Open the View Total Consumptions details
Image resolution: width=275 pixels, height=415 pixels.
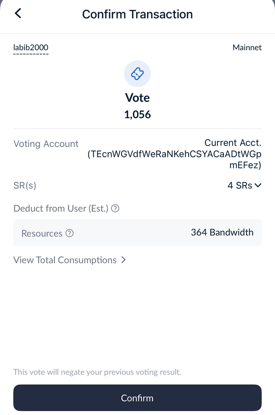pos(65,260)
